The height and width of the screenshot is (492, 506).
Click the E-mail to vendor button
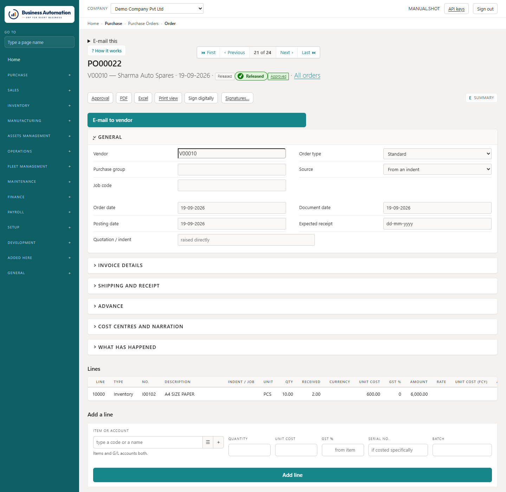point(197,120)
